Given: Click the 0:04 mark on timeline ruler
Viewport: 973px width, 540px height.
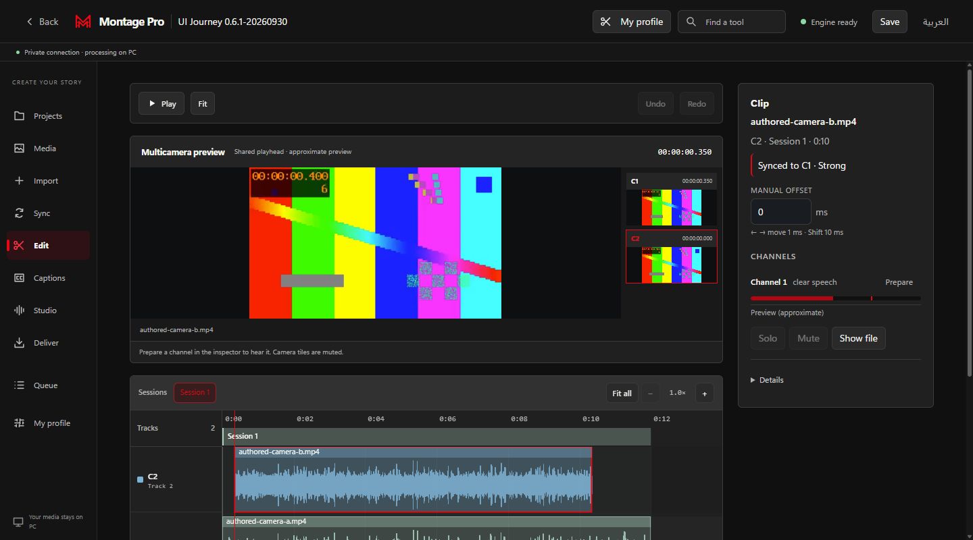Looking at the screenshot, I should pyautogui.click(x=376, y=419).
